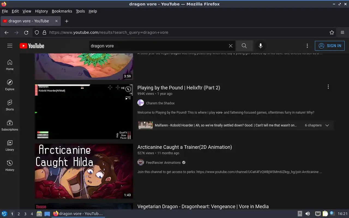The image size is (349, 218).
Task: Switch to workspace 4 in the taskbar
Action: (x=32, y=214)
